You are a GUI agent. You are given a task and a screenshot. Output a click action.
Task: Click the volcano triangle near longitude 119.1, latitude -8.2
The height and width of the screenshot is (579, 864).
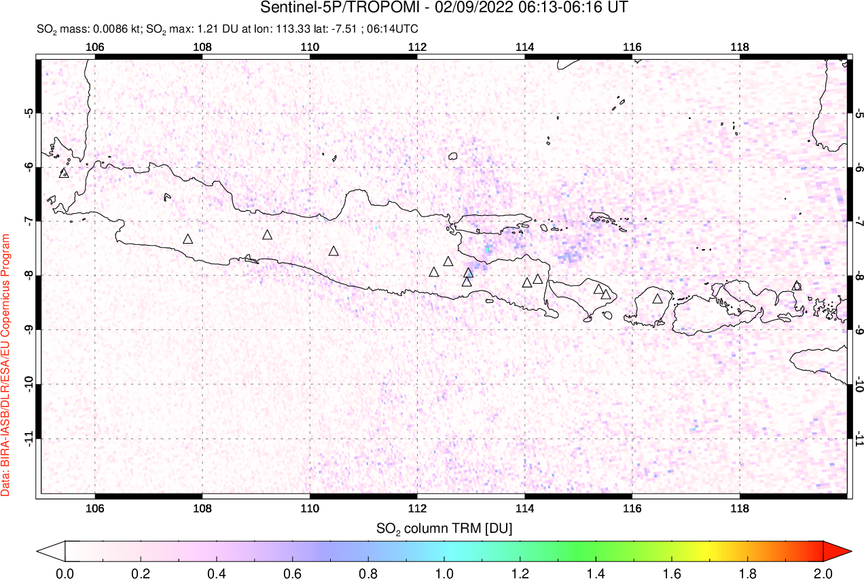[x=797, y=286]
